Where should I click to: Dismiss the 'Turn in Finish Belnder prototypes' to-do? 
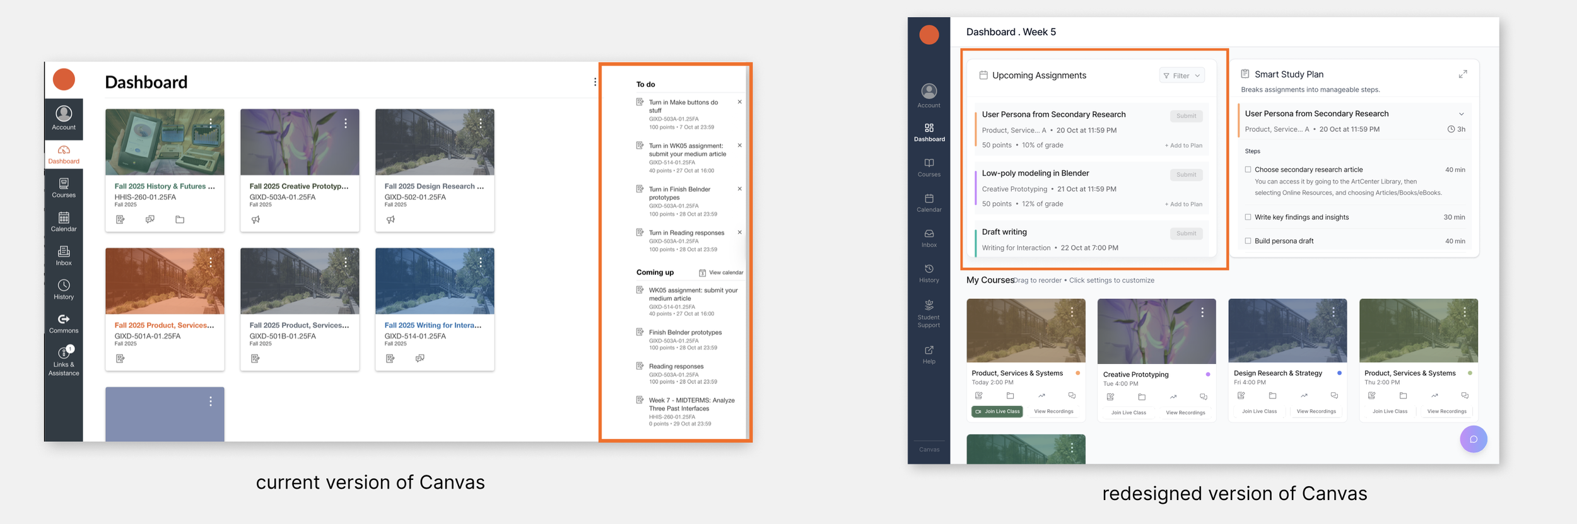tap(740, 189)
